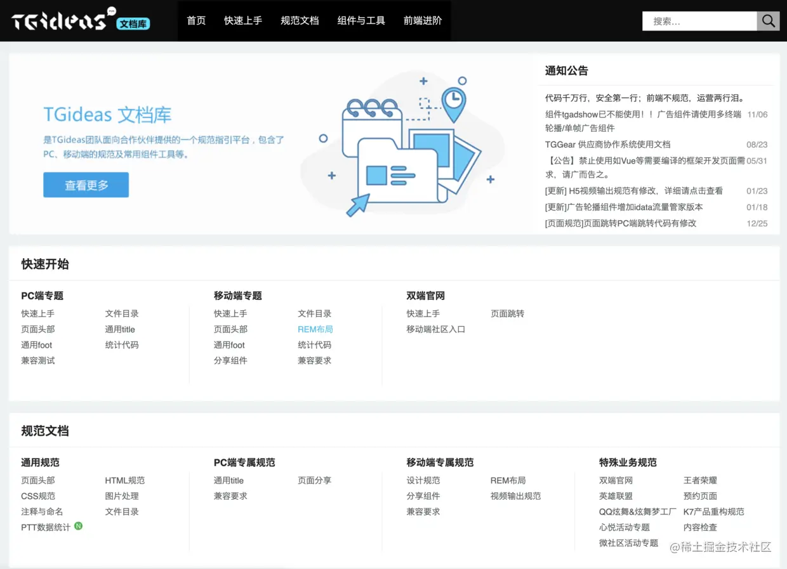
Task: Open 兼容测试 under PC端专题
Action: click(38, 360)
